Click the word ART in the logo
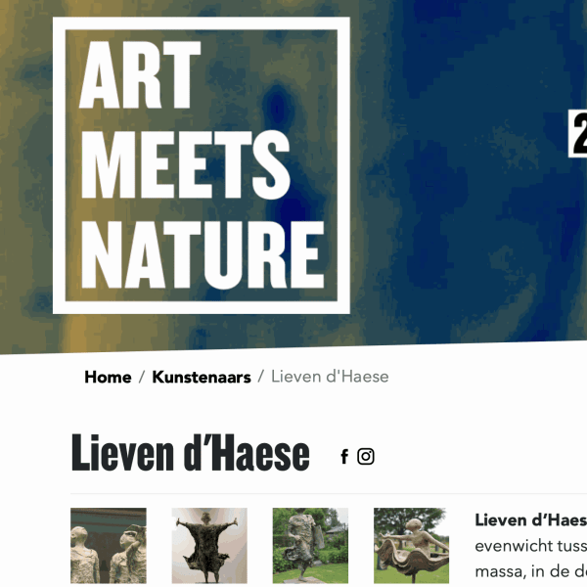 140,75
